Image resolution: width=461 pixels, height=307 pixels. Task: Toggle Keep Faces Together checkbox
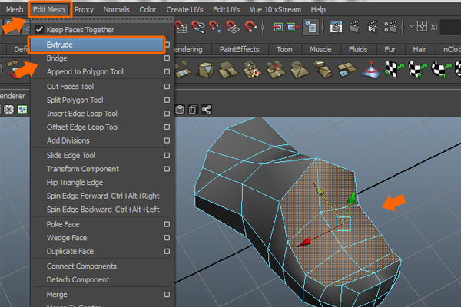point(40,30)
